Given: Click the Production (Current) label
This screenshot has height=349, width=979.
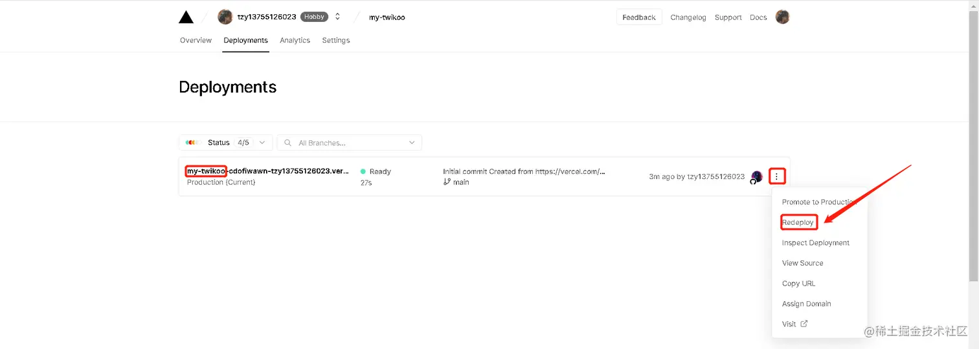Looking at the screenshot, I should 221,182.
